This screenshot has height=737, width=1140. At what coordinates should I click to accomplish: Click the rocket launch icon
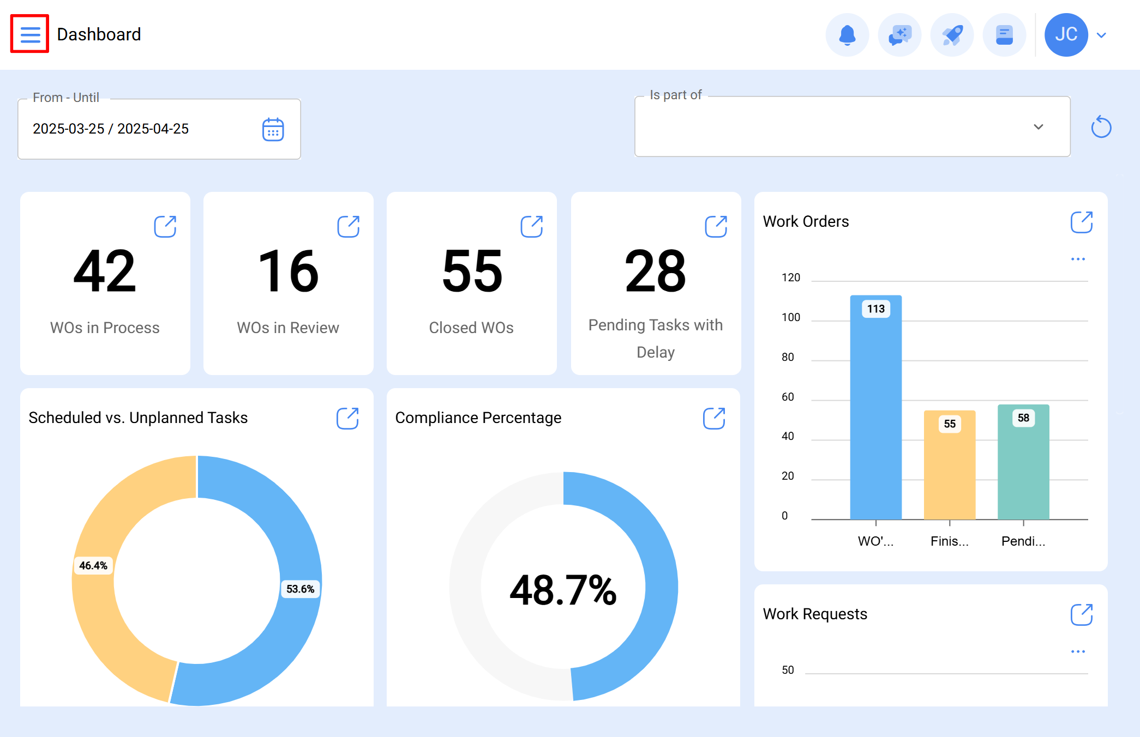click(951, 34)
